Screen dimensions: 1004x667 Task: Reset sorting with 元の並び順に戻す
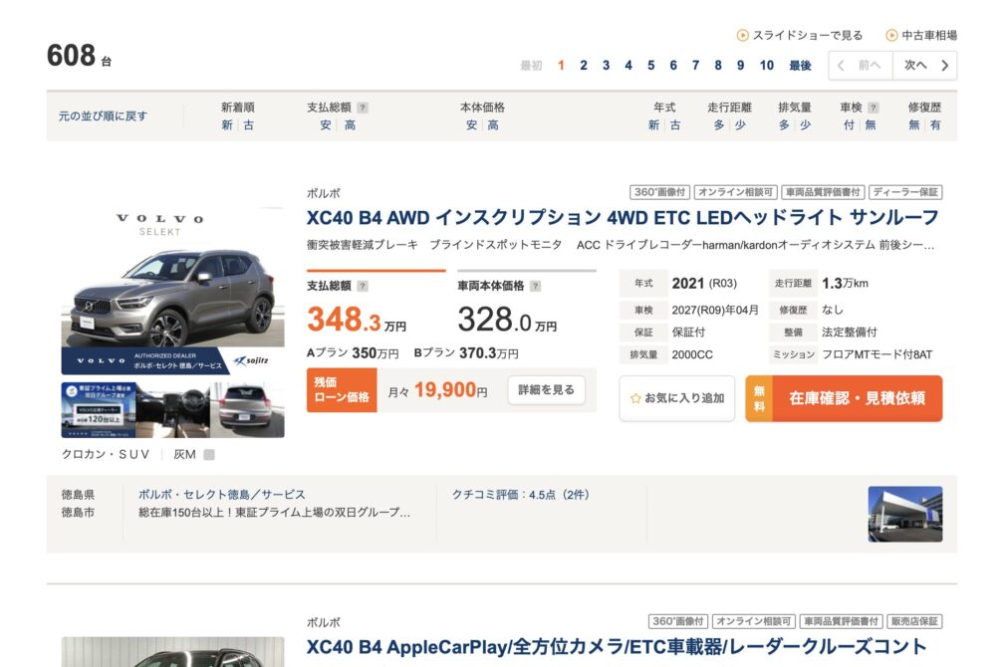pos(103,116)
